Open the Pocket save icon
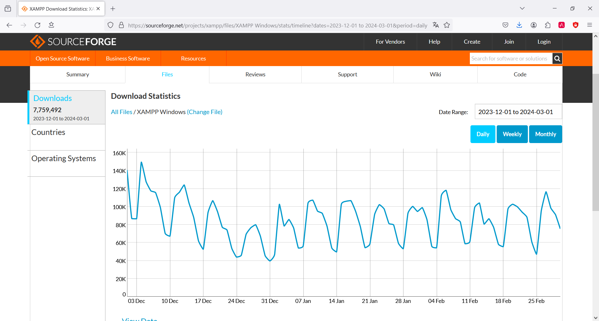 505,25
